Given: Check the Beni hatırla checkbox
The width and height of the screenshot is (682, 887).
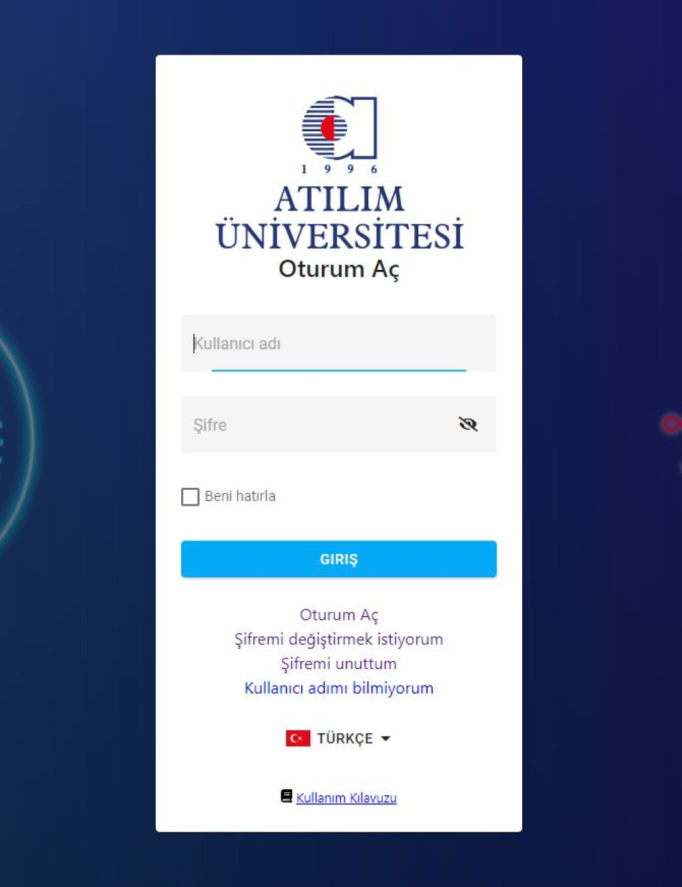Looking at the screenshot, I should coord(190,496).
